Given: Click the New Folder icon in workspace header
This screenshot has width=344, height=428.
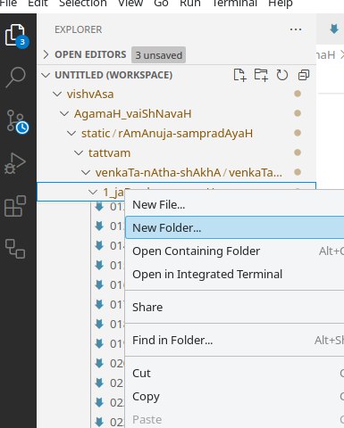Looking at the screenshot, I should (x=261, y=75).
